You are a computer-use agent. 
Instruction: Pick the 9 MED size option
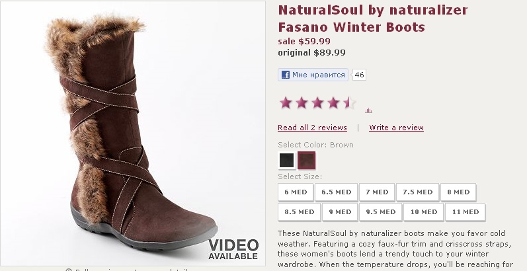pos(339,212)
